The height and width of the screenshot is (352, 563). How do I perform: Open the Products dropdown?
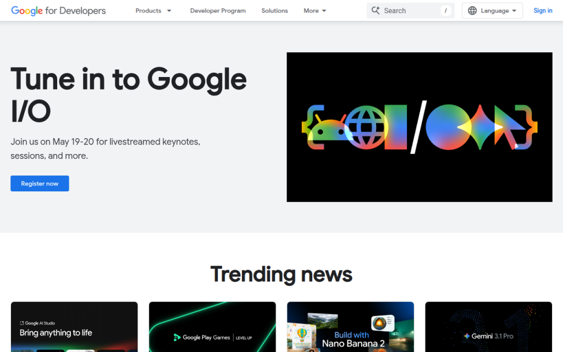(x=153, y=10)
